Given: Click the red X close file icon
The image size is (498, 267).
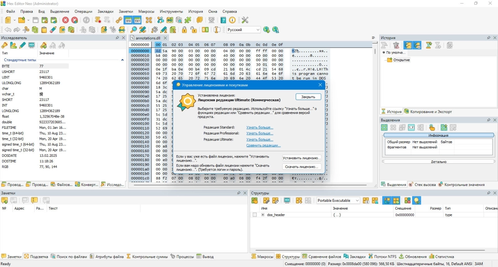Looking at the screenshot, I should click(x=65, y=20).
